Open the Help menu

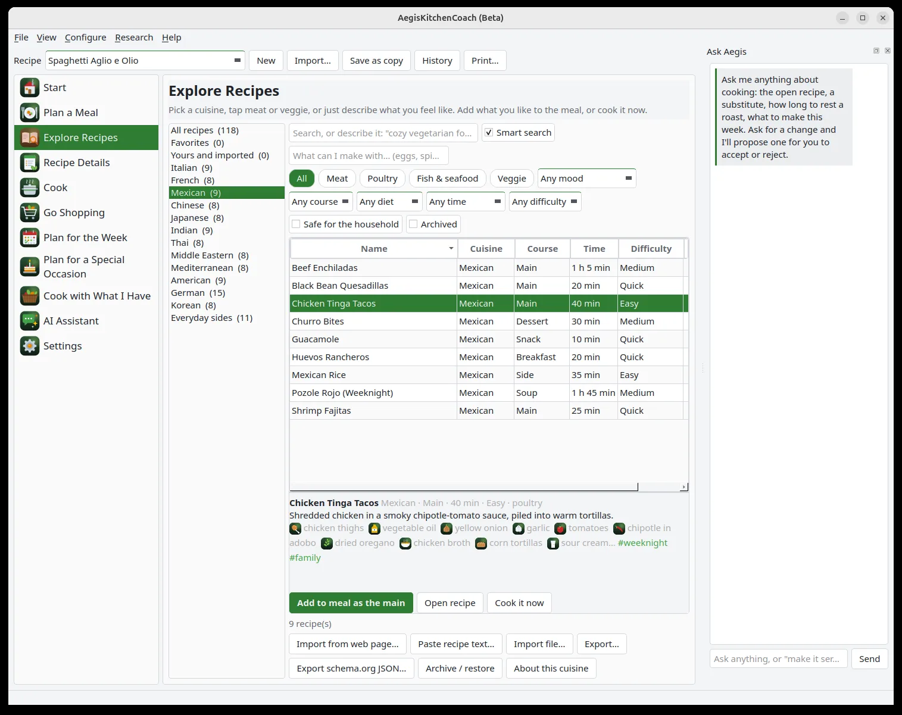(x=171, y=38)
